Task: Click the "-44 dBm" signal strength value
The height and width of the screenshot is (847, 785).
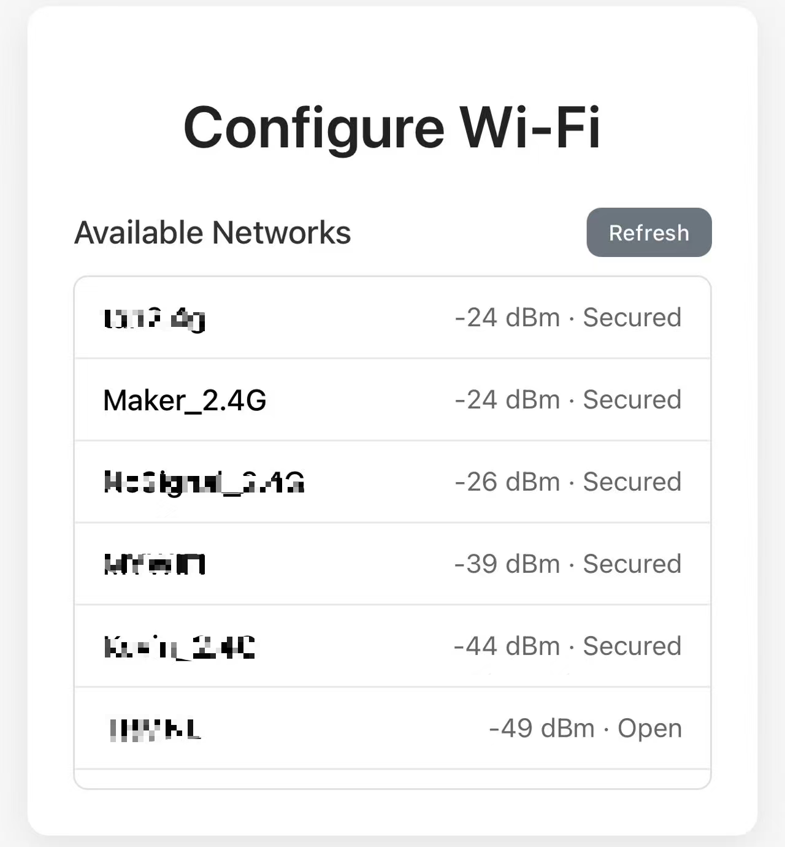Action: pos(507,646)
